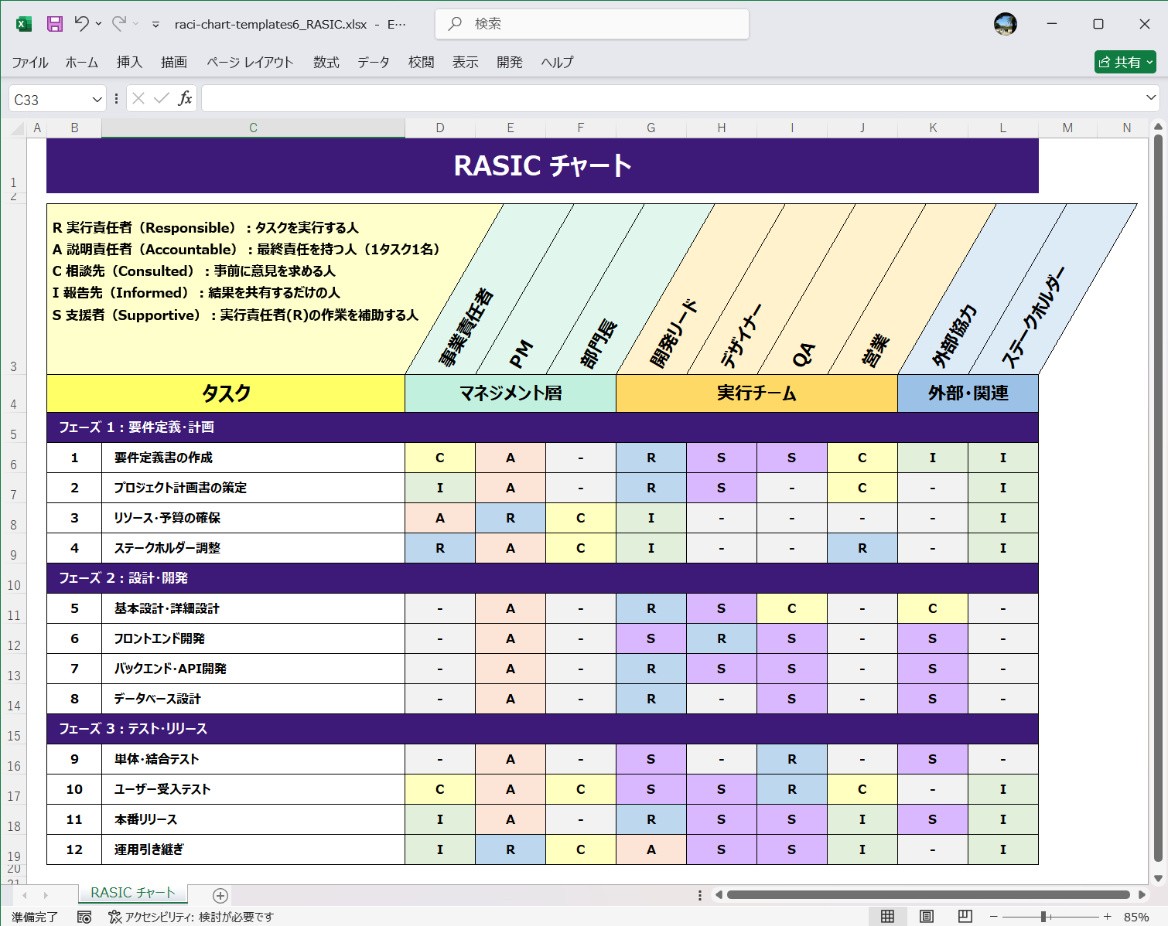Click the フロントエンド開発 task cell
Viewport: 1168px width, 926px height.
pos(254,638)
